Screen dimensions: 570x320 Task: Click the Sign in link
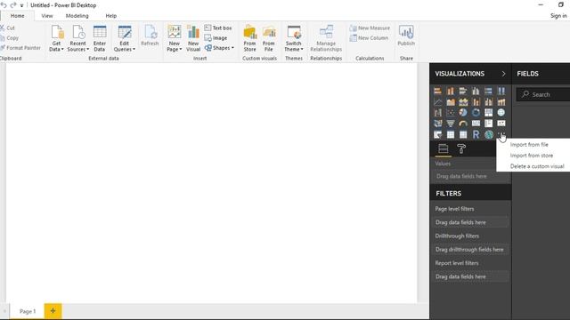[558, 16]
